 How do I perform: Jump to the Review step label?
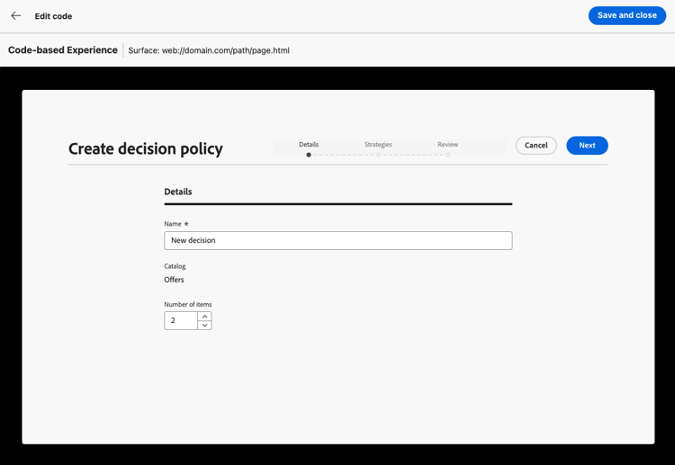pyautogui.click(x=448, y=145)
